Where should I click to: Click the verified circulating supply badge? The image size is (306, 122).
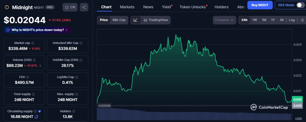click(40, 111)
